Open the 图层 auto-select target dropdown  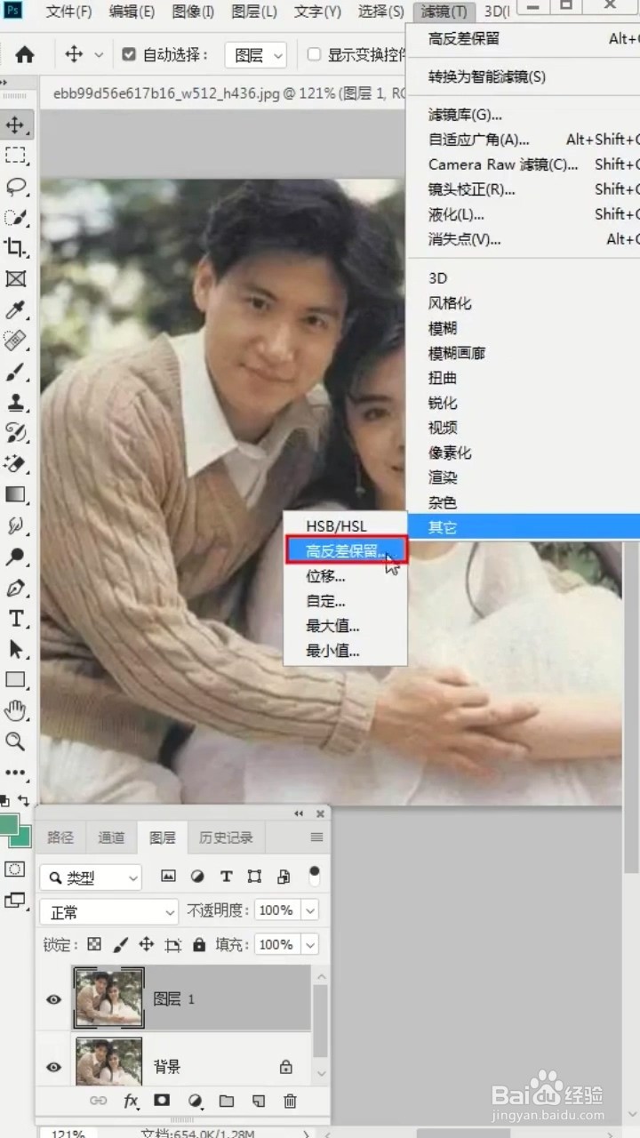pyautogui.click(x=256, y=55)
